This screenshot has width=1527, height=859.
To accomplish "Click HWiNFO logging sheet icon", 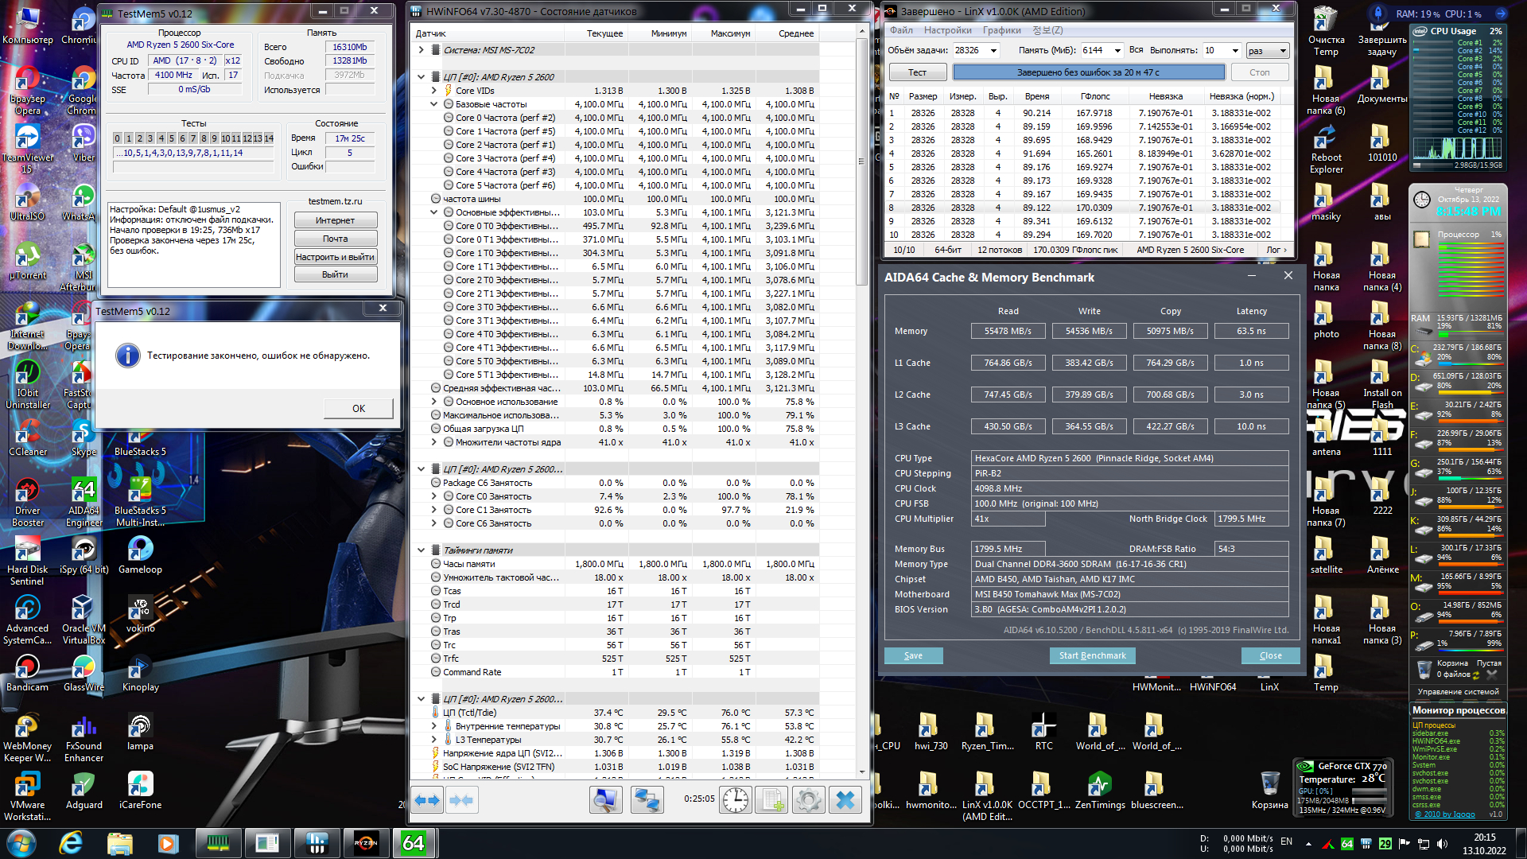I will pos(771,800).
